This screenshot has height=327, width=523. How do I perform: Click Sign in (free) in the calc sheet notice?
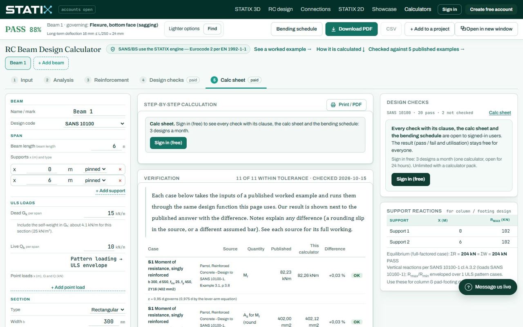(168, 143)
